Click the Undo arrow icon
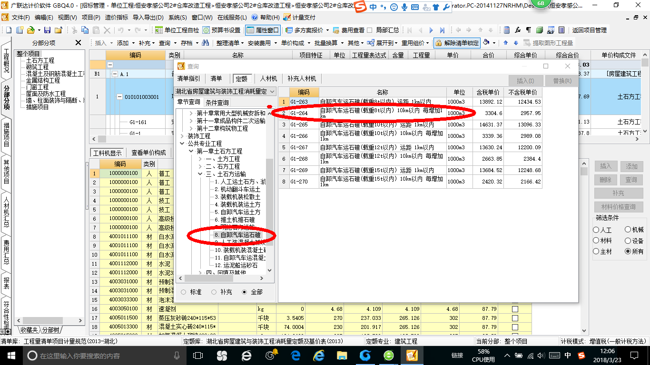Image resolution: width=650 pixels, height=365 pixels. [x=121, y=30]
